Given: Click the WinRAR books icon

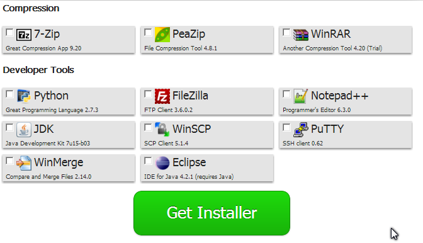Looking at the screenshot, I should pyautogui.click(x=301, y=35).
